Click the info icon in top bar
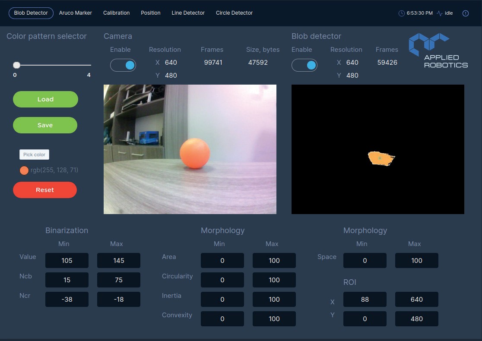The width and height of the screenshot is (482, 341). [466, 13]
